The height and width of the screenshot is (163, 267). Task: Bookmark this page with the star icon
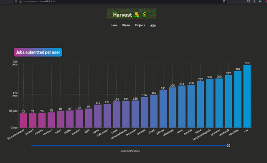(224, 1)
